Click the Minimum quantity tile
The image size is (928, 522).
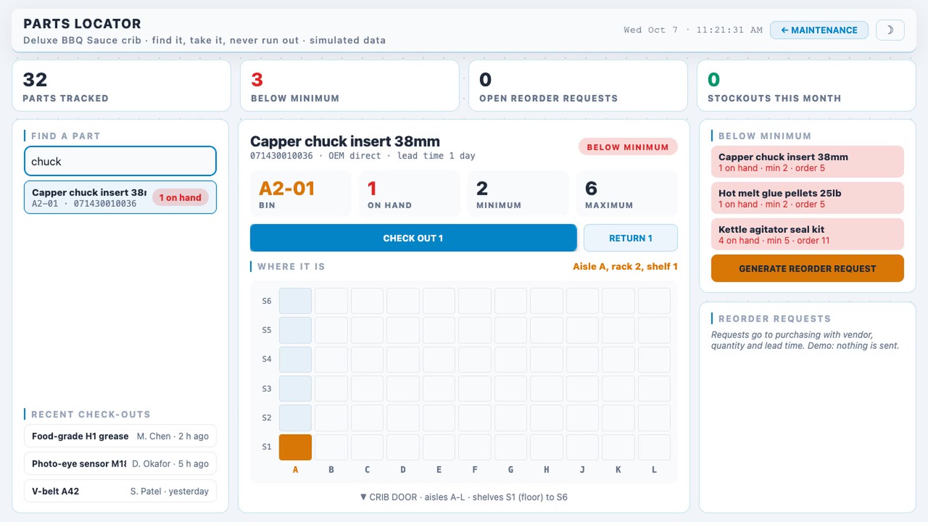click(518, 193)
